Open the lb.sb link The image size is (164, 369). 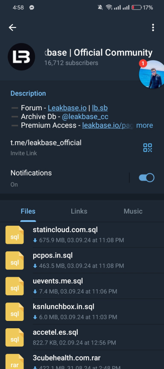(x=100, y=108)
